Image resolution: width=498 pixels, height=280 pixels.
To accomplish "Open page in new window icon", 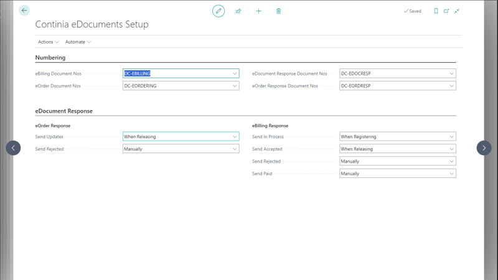I will (446, 11).
